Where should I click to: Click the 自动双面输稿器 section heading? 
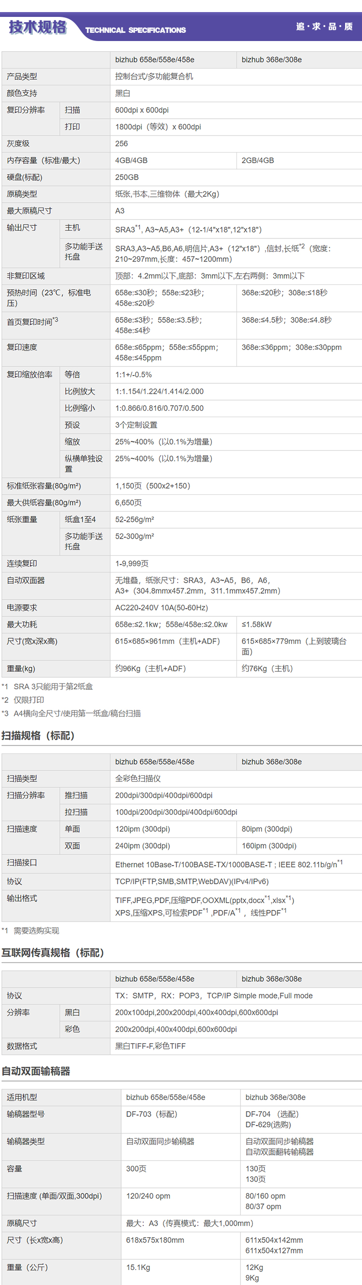[x=36, y=1071]
